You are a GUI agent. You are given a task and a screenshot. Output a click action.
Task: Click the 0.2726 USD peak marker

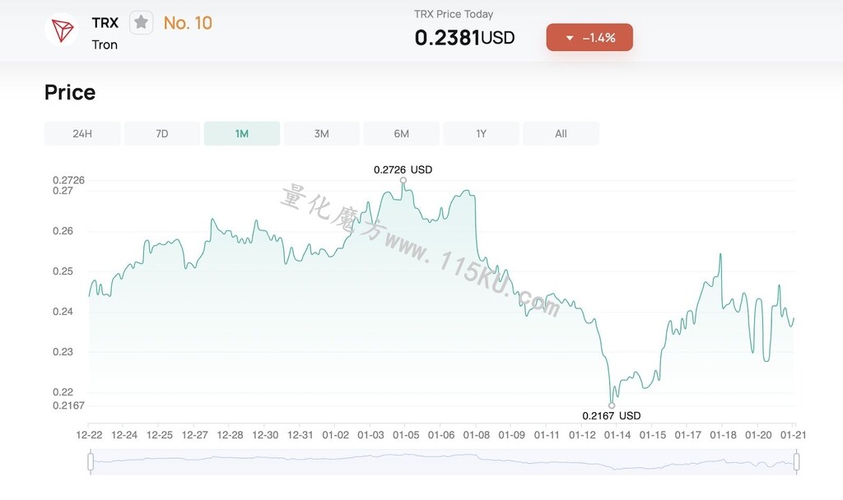point(403,180)
